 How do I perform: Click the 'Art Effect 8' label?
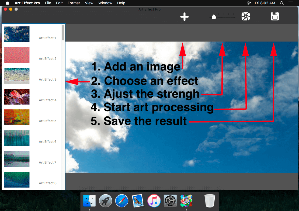click(48, 183)
